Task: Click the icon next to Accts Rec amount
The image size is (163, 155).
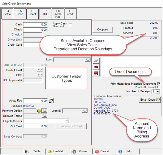Action: (51, 101)
